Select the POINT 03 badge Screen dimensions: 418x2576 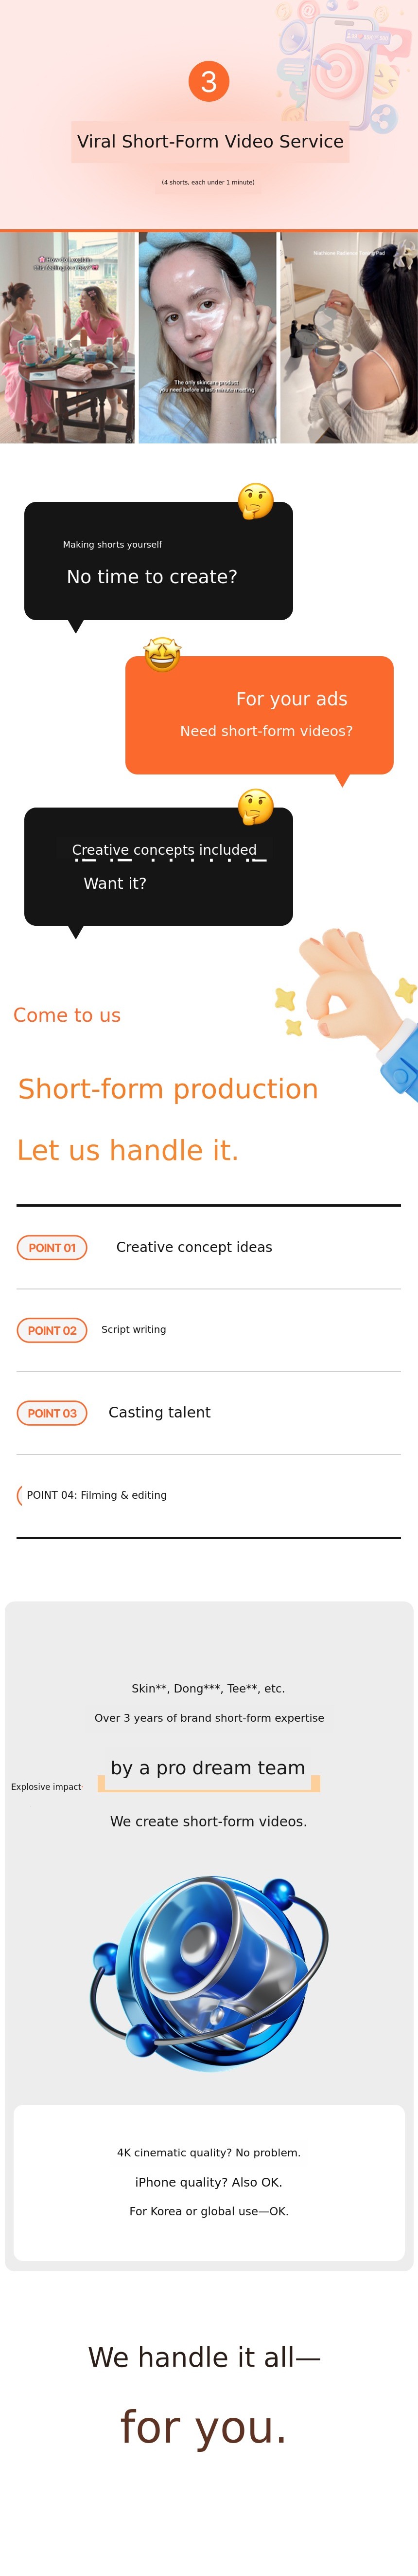[52, 1413]
